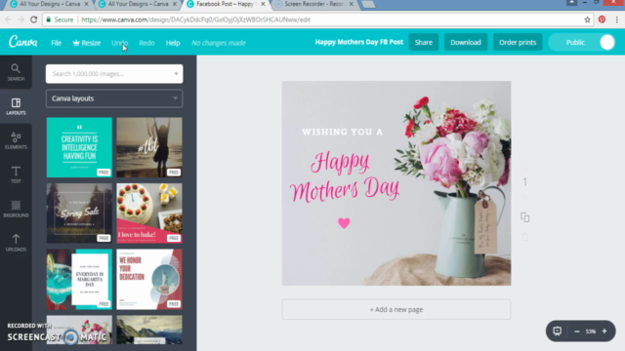Screen dimensions: 625x351
Task: Open Chrome menu three dots
Action: click(x=616, y=19)
